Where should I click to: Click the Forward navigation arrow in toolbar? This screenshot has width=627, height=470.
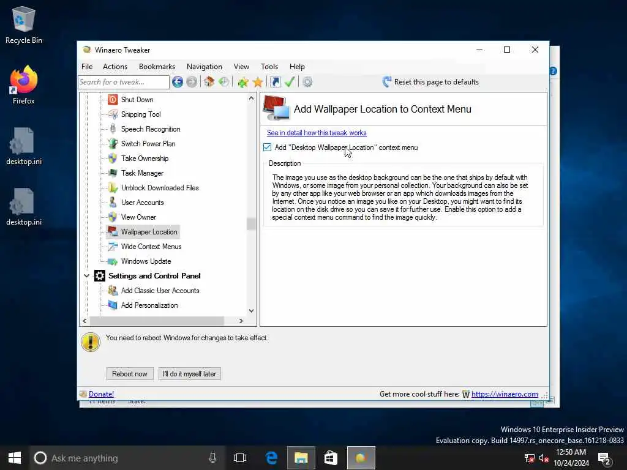point(192,82)
